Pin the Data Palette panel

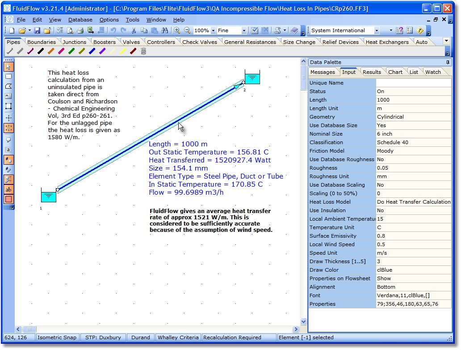(448, 62)
